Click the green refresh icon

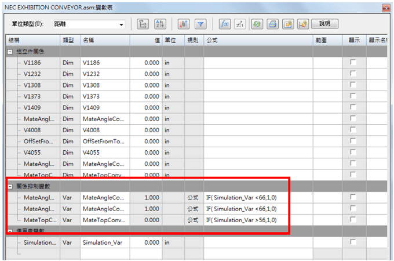pos(256,24)
